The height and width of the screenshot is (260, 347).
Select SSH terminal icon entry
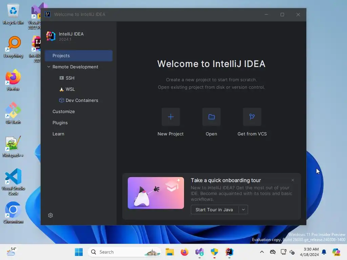pos(62,78)
